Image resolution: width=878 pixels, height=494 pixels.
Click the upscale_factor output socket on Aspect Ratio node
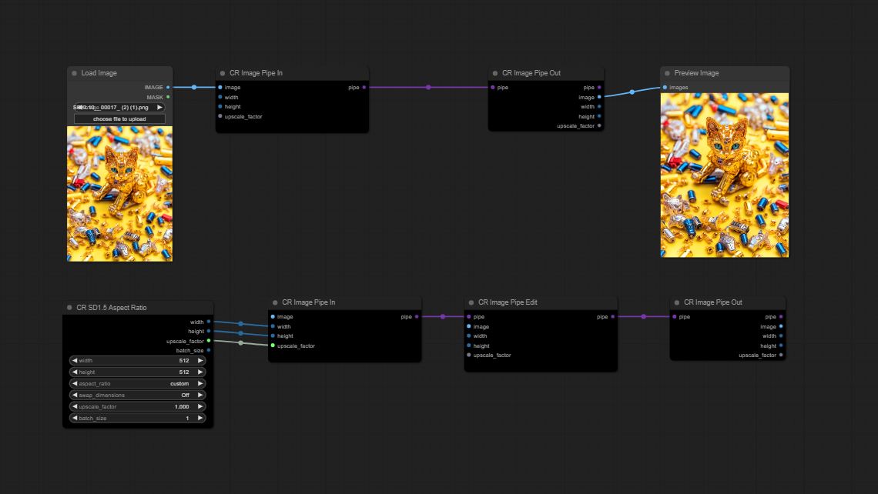(x=209, y=341)
